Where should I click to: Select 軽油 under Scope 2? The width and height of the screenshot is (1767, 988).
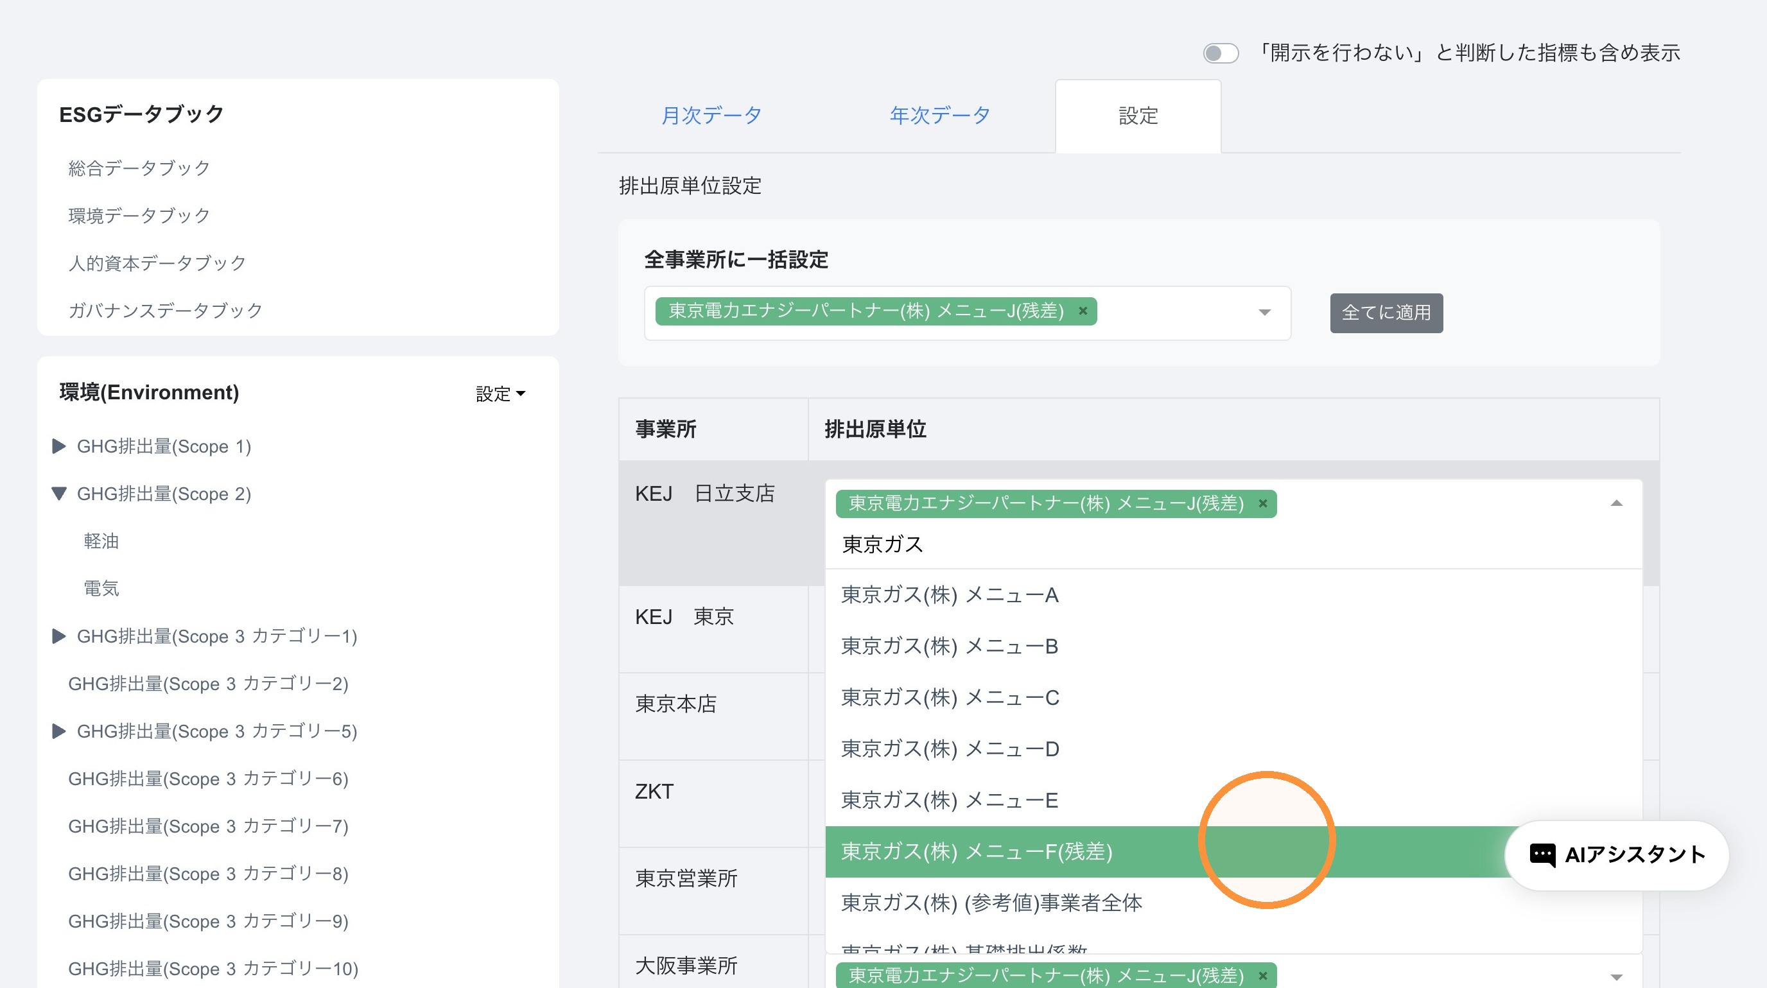click(101, 541)
